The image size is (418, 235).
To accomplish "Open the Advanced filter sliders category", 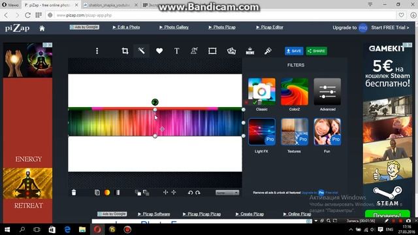I will coord(327,91).
